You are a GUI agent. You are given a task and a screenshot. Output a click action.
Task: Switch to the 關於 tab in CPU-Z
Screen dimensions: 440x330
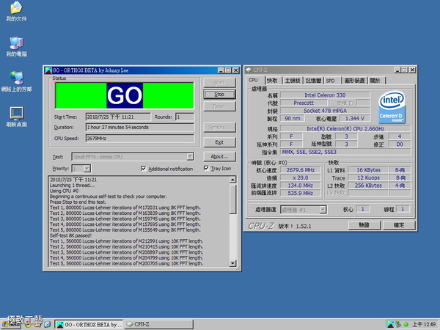pyautogui.click(x=375, y=81)
